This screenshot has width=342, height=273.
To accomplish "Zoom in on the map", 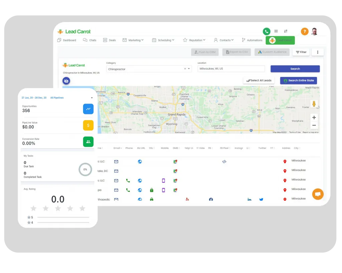I will coord(314,118).
